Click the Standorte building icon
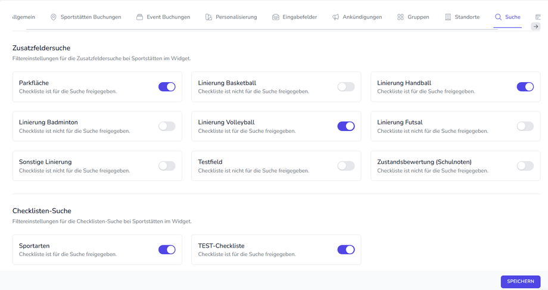 448,17
